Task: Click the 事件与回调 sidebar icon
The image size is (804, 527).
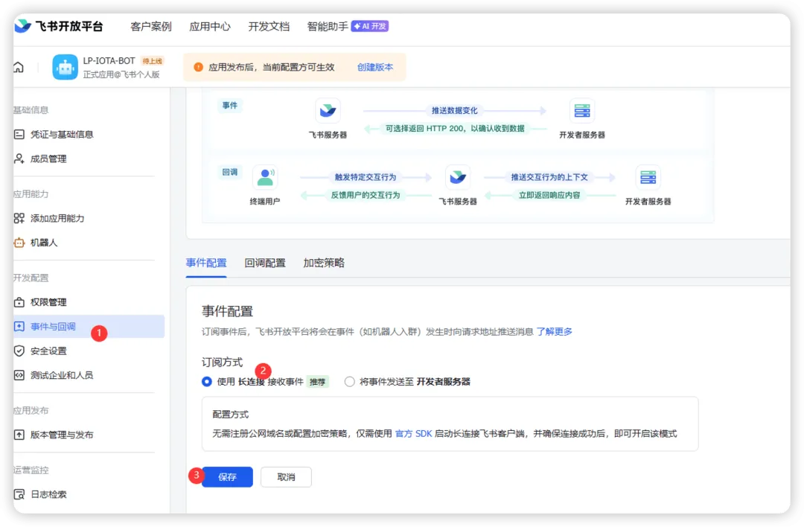Action: tap(19, 327)
